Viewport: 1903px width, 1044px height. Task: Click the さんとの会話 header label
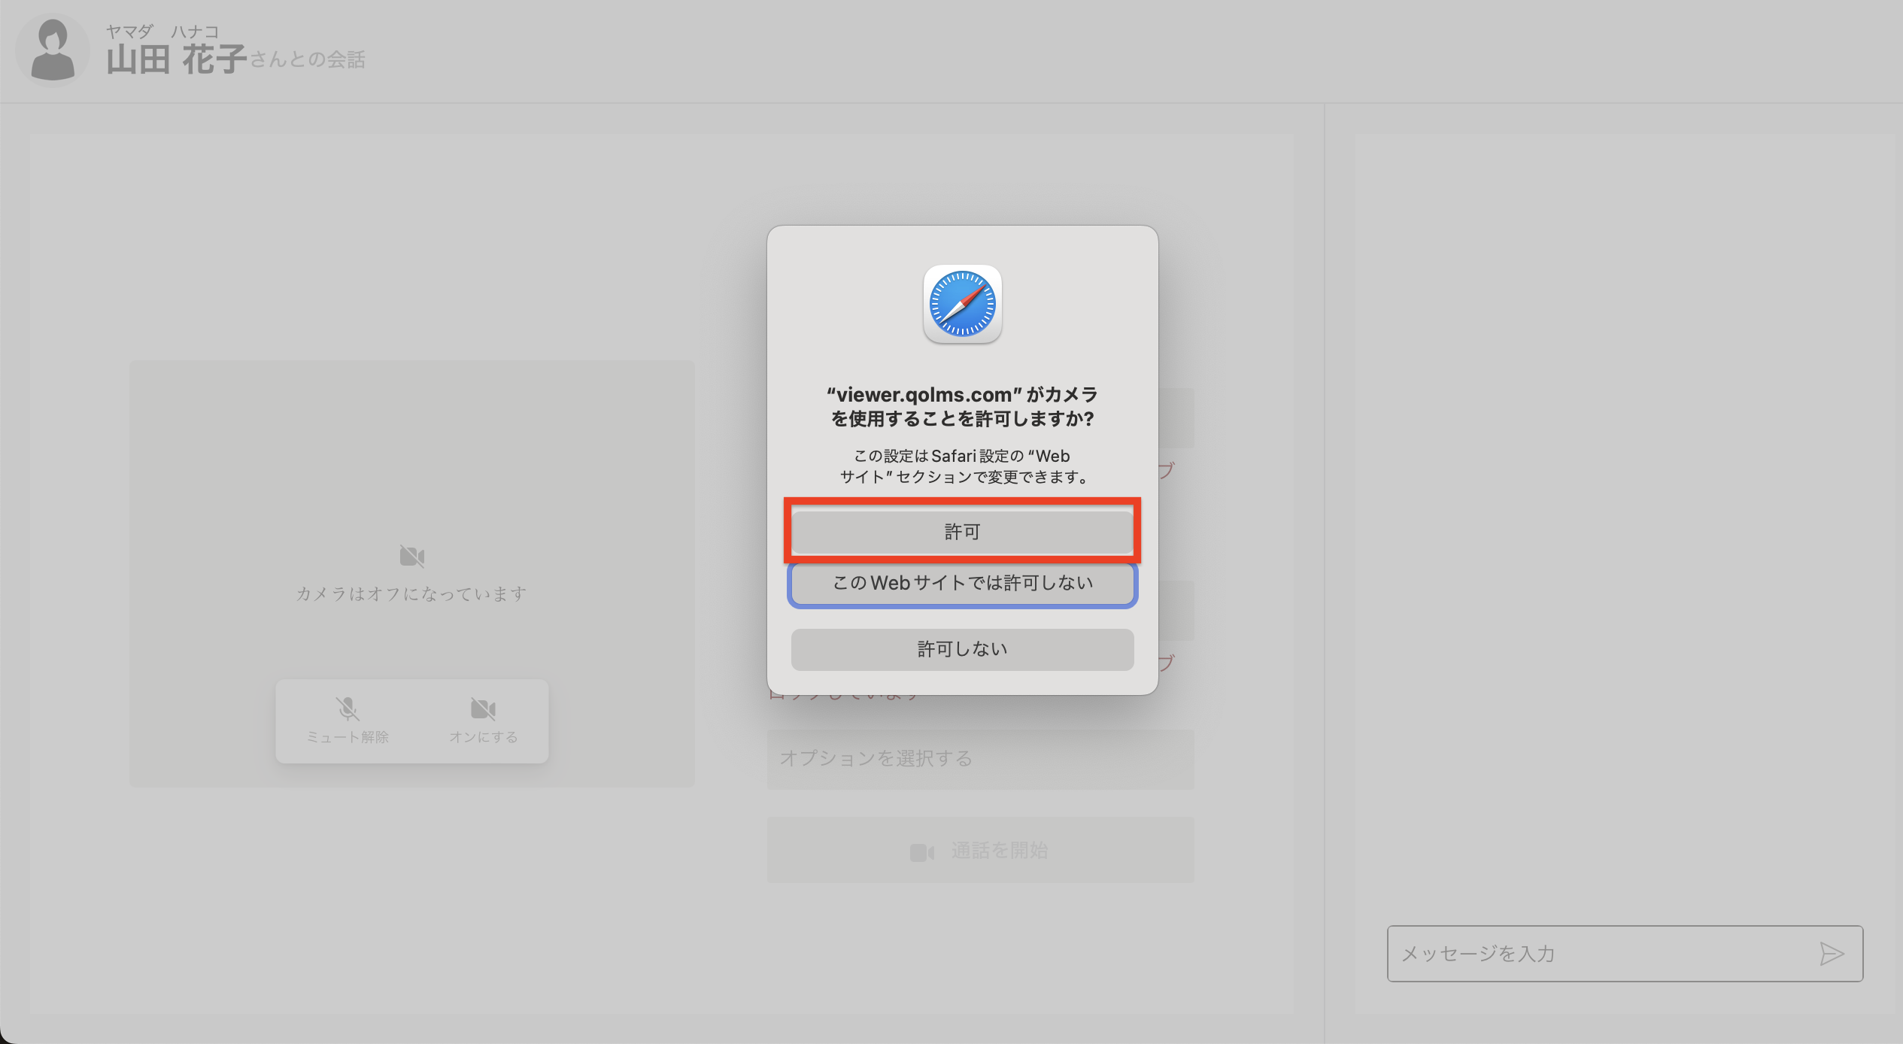(307, 60)
